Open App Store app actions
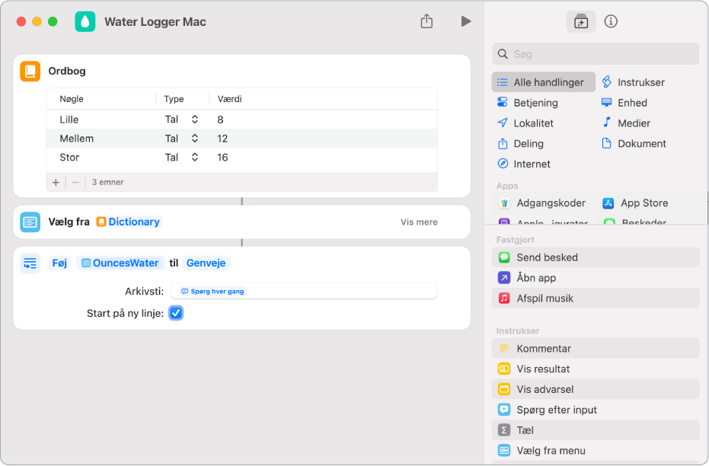Image resolution: width=709 pixels, height=466 pixels. pyautogui.click(x=635, y=203)
